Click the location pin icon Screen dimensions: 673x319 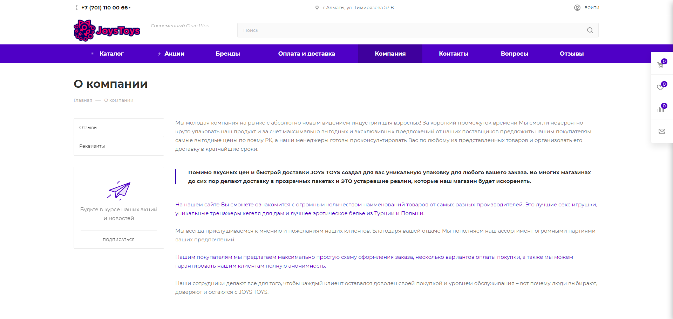tap(317, 8)
